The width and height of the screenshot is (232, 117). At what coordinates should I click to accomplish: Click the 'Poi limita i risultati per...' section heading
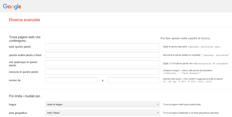(26, 96)
